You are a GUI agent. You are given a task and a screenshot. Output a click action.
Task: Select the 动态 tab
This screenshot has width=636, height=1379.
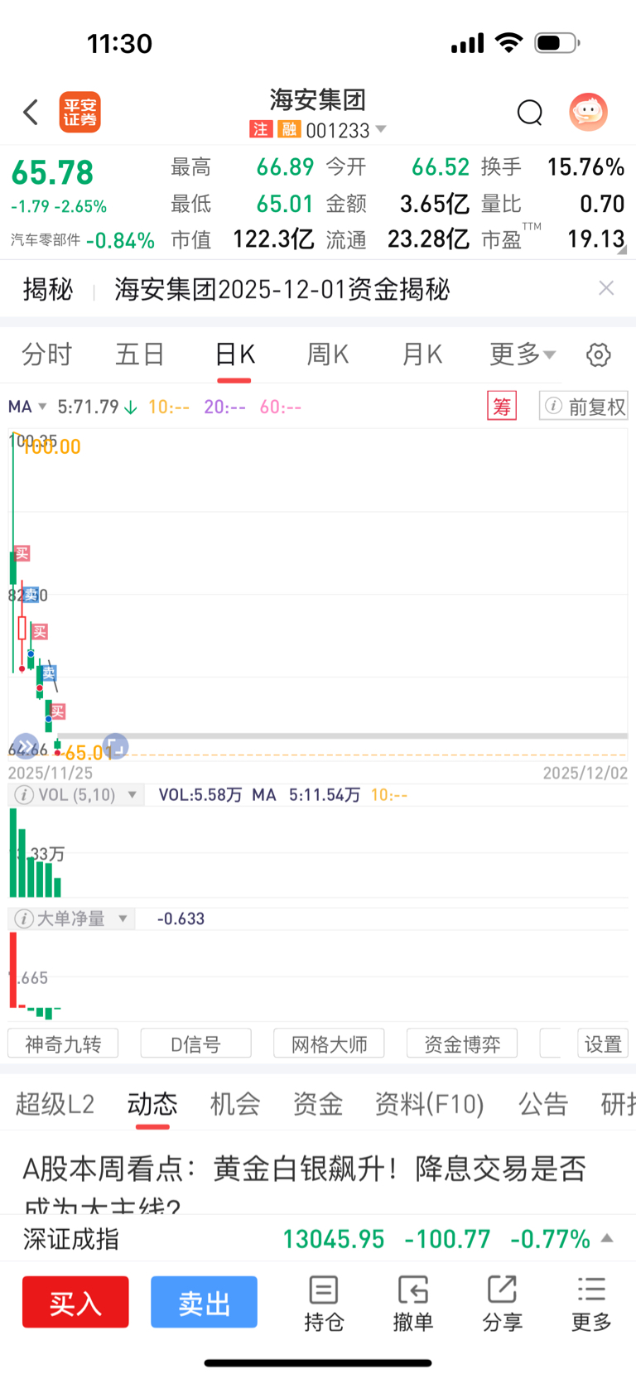pyautogui.click(x=152, y=1104)
